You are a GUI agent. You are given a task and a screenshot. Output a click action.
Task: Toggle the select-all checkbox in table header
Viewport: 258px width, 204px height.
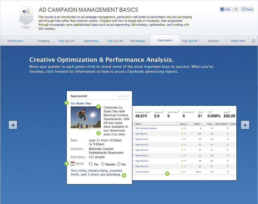[x=133, y=124]
